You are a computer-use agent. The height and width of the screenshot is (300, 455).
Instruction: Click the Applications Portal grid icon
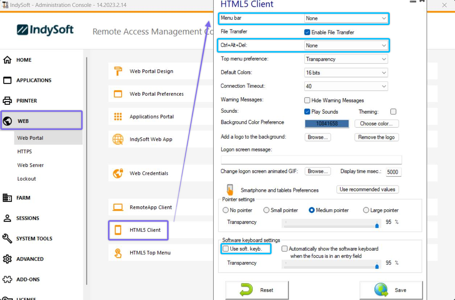118,116
